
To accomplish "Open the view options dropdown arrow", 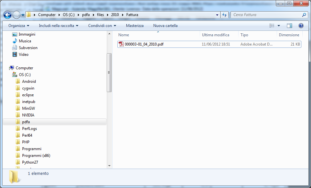I will 279,26.
